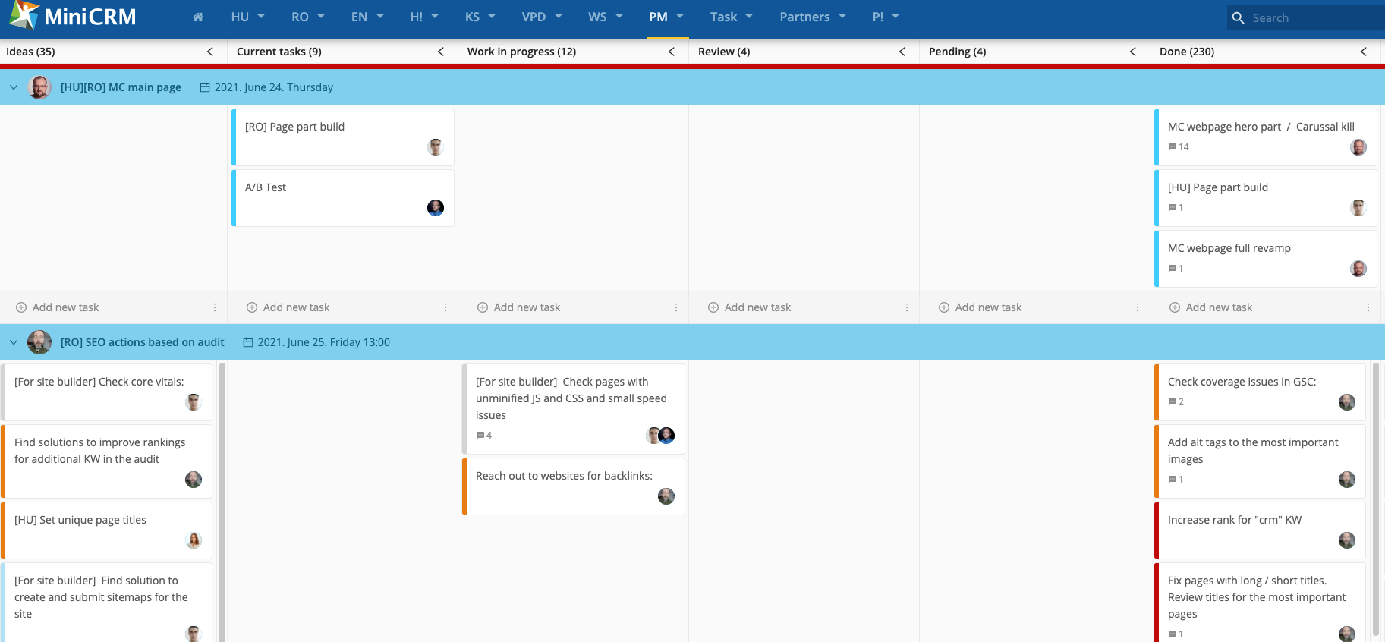Open the Partners dropdown menu
This screenshot has height=642, width=1385.
pos(812,17)
